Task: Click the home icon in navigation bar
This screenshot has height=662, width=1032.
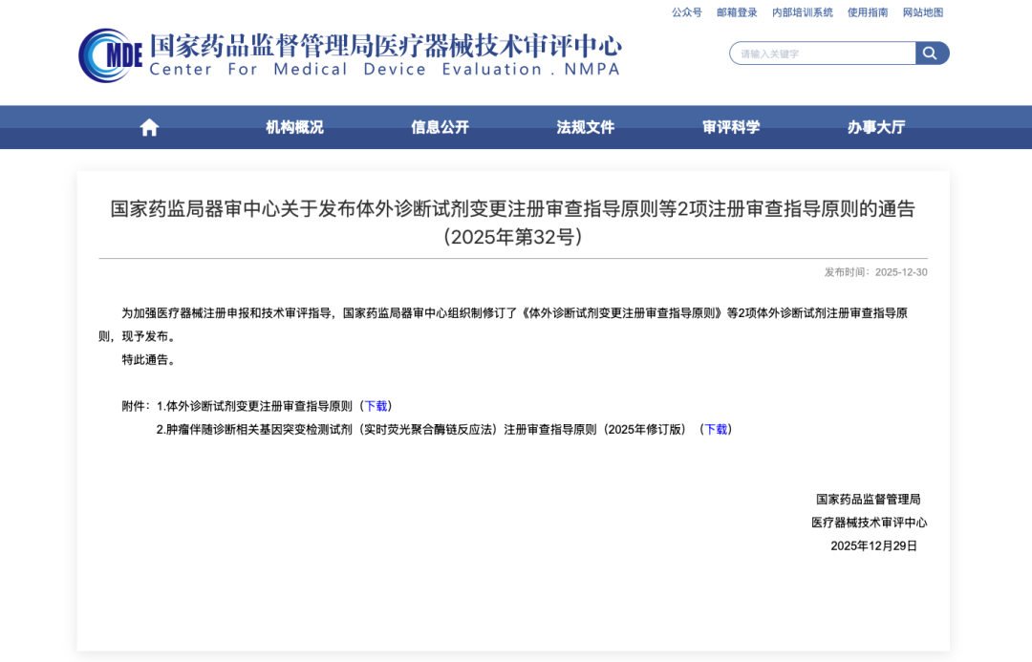Action: 148,126
